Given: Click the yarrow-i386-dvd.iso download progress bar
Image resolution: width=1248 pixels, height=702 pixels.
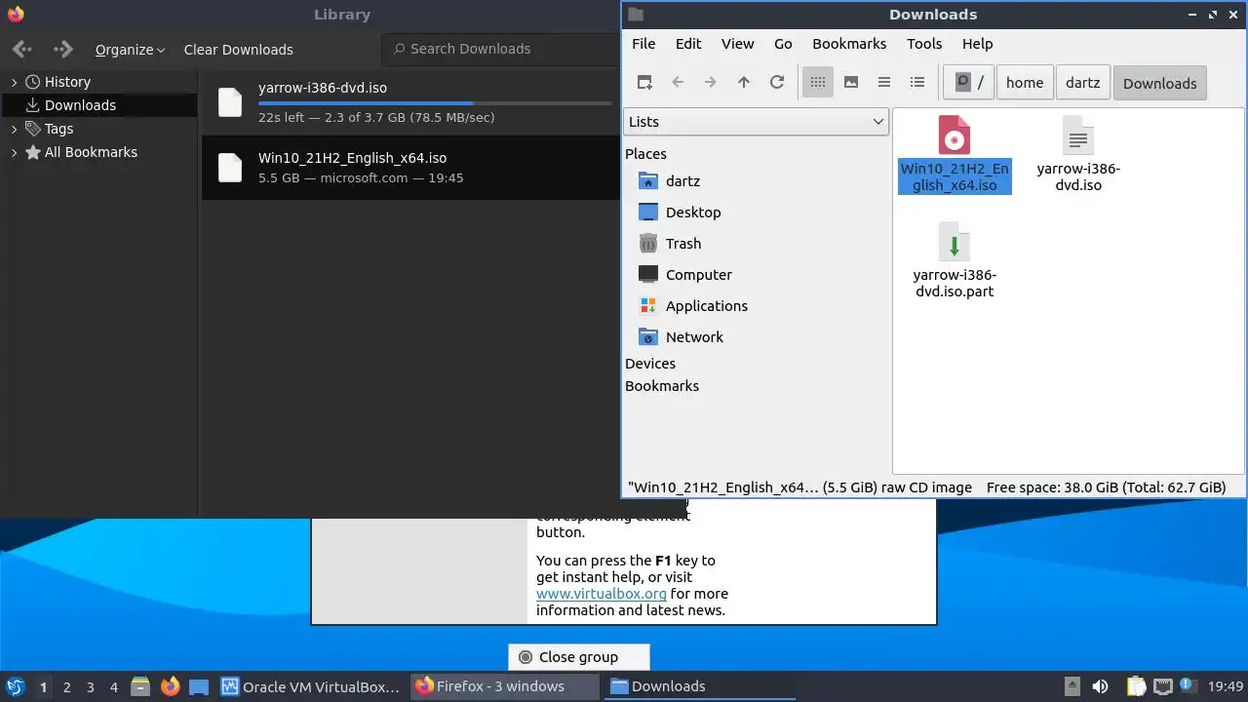Looking at the screenshot, I should pos(435,102).
